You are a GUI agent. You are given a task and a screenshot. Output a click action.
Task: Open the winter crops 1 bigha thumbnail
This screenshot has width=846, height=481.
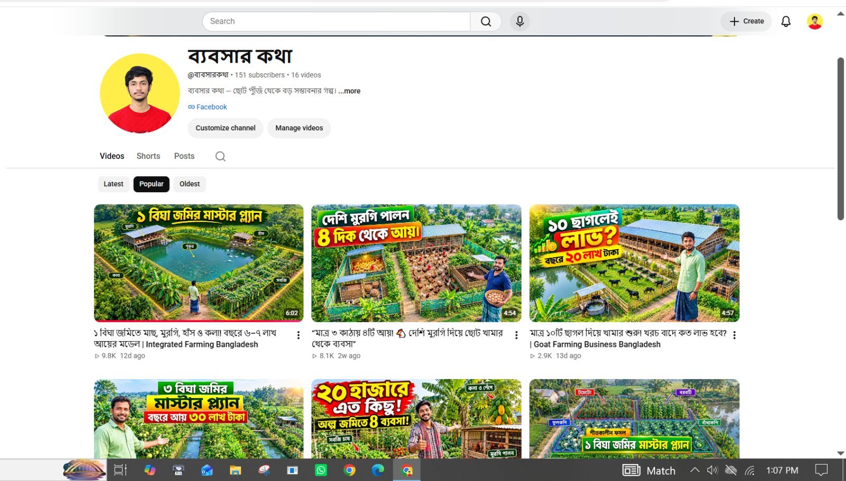[634, 418]
